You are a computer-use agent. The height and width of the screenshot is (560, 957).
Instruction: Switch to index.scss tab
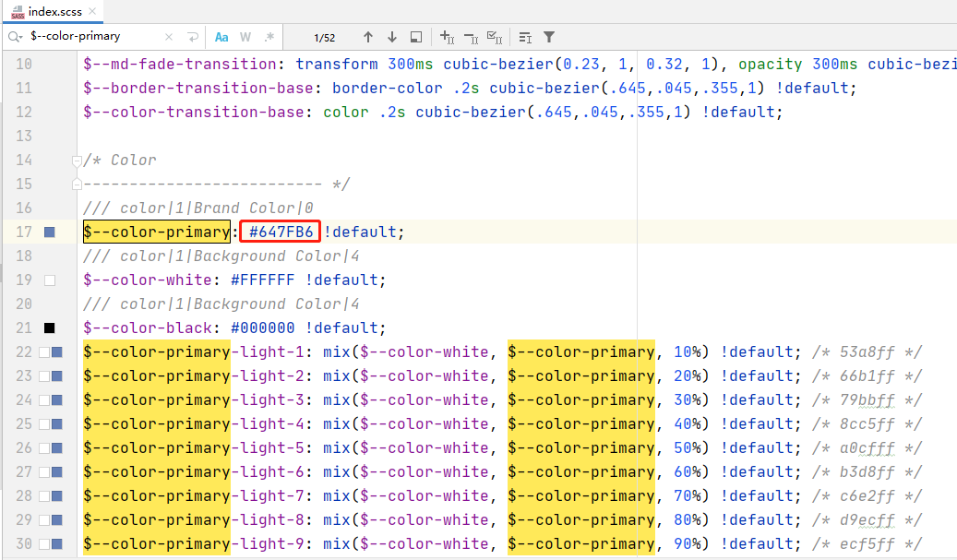click(x=54, y=12)
